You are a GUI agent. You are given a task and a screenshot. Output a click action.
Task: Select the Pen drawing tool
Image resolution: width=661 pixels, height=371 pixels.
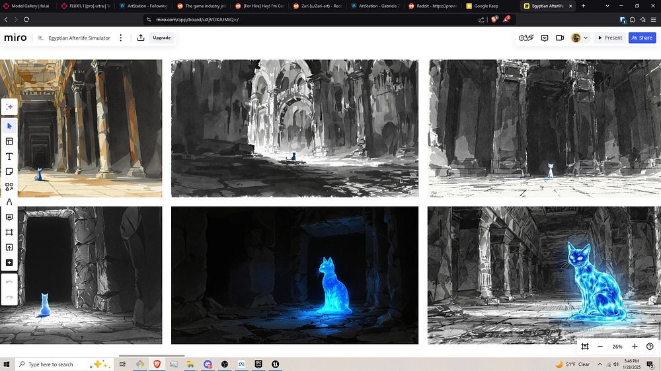pos(9,202)
